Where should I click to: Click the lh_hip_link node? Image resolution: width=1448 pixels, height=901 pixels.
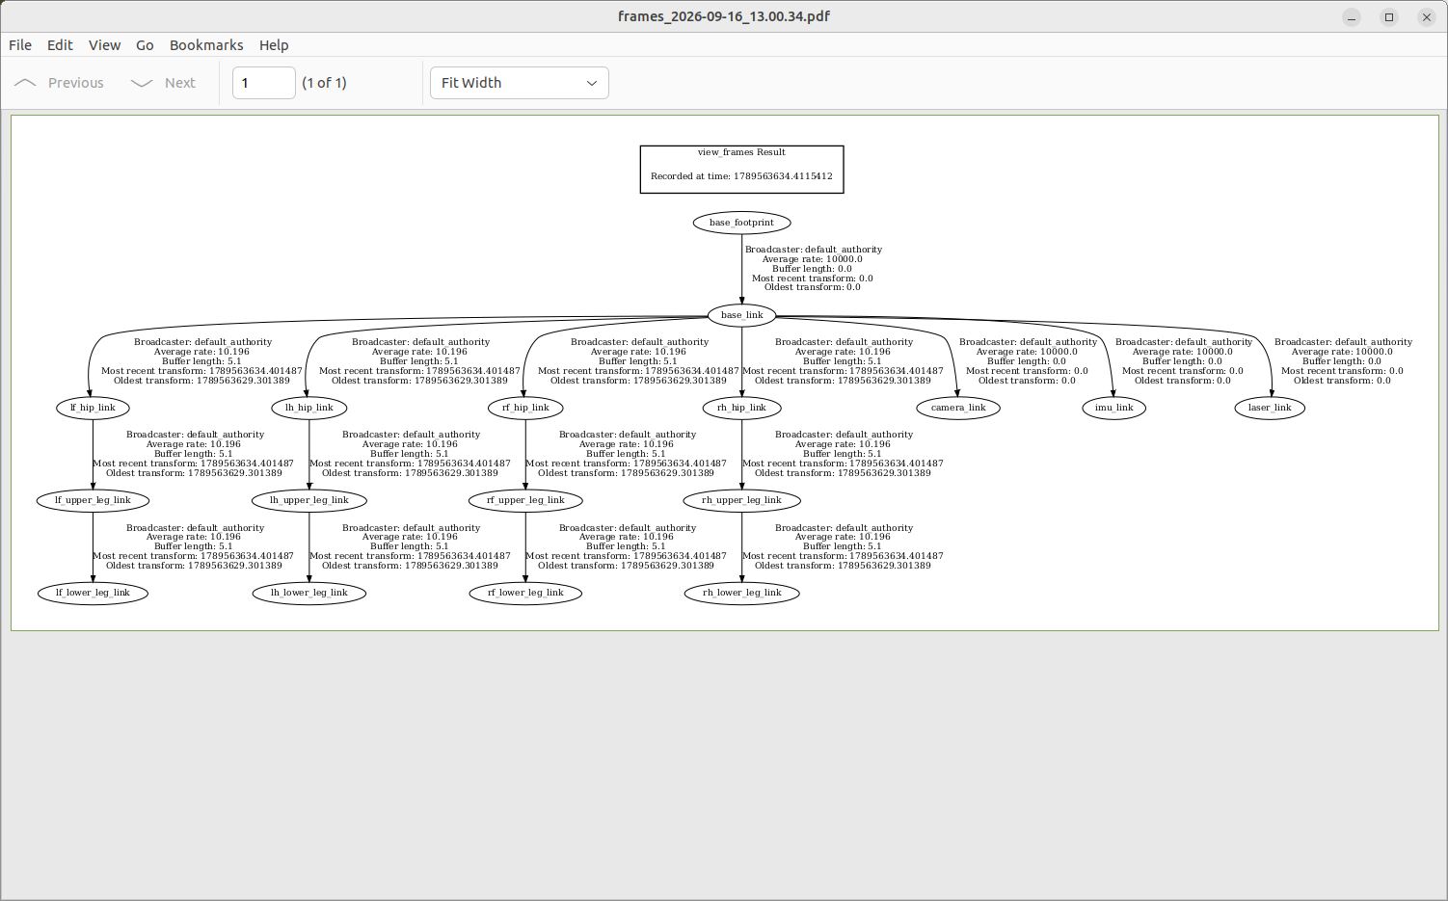pyautogui.click(x=309, y=408)
